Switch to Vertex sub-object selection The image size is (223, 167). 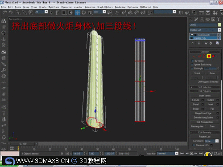pyautogui.click(x=194, y=56)
